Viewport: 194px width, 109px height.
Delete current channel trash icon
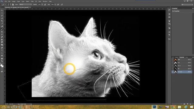click(x=190, y=104)
